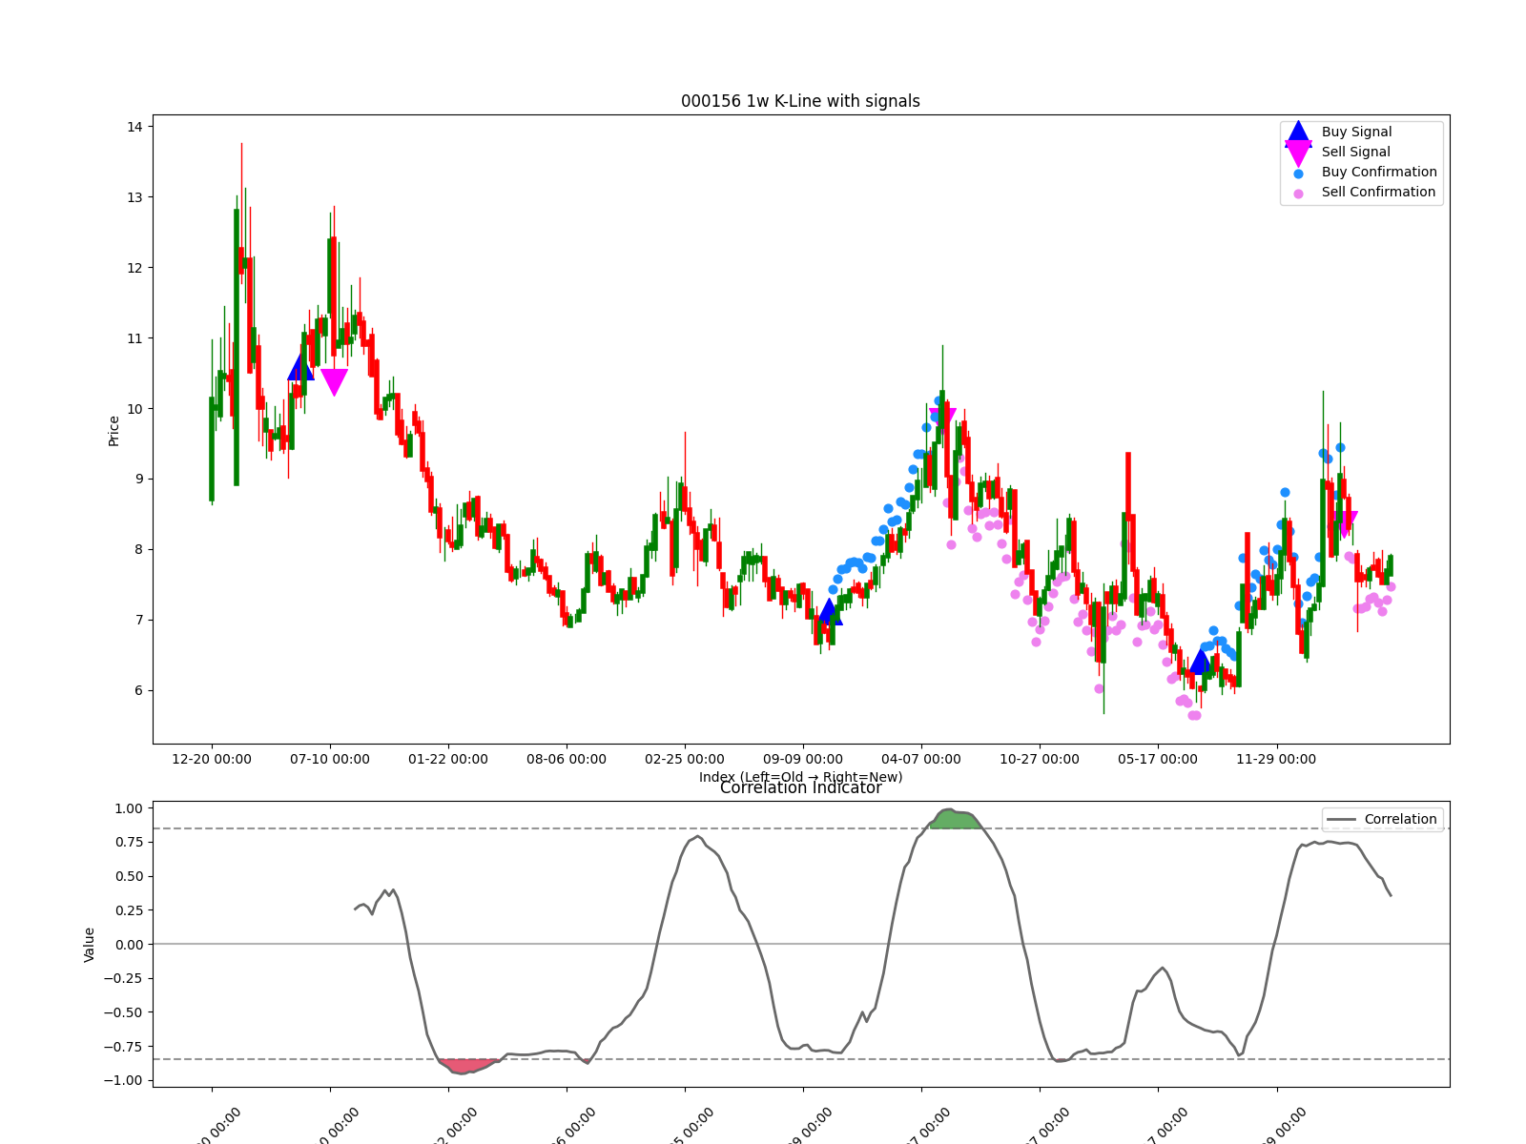Click the 'Value' y-axis label
The height and width of the screenshot is (1144, 1526).
pyautogui.click(x=90, y=945)
